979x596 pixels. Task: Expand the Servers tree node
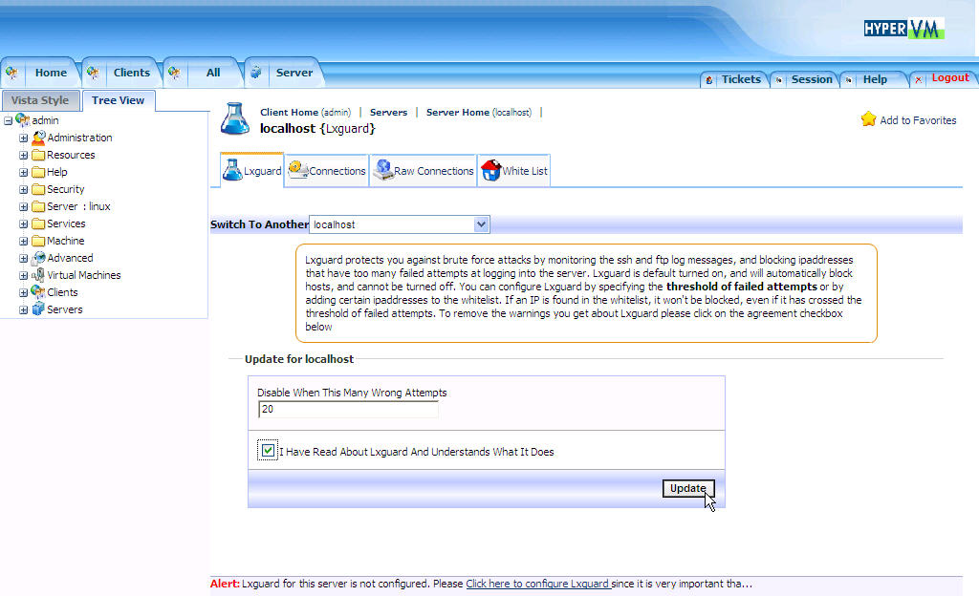[x=23, y=309]
